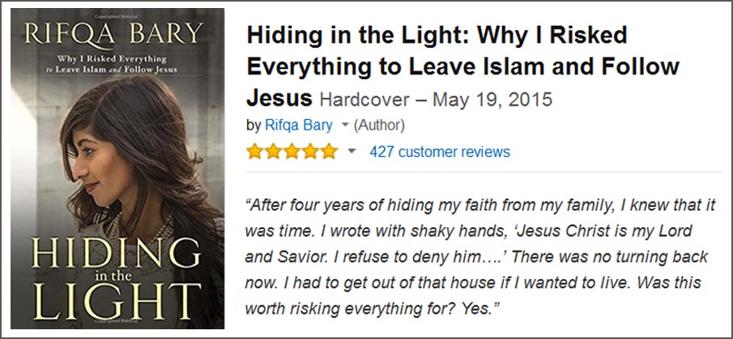
Task: Open the 427 customer reviews link
Action: pos(439,151)
